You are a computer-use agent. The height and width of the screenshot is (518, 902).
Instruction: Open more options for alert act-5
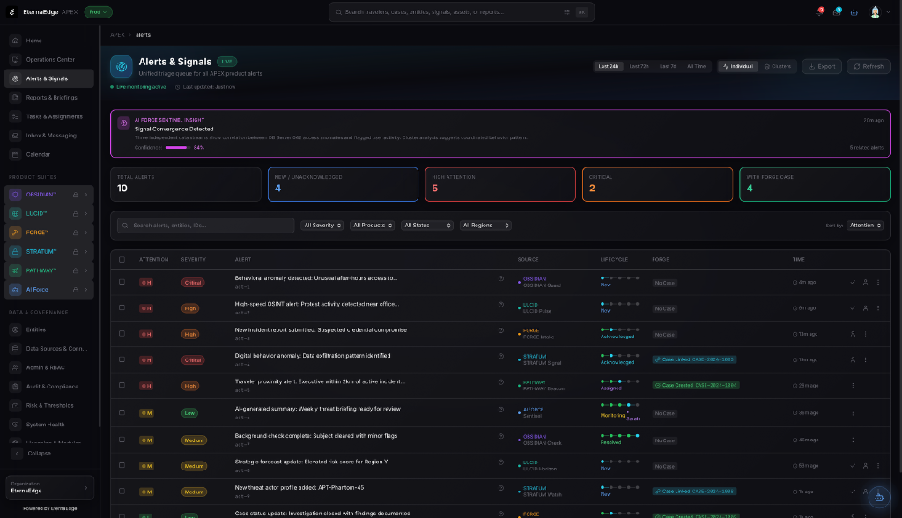pyautogui.click(x=853, y=386)
